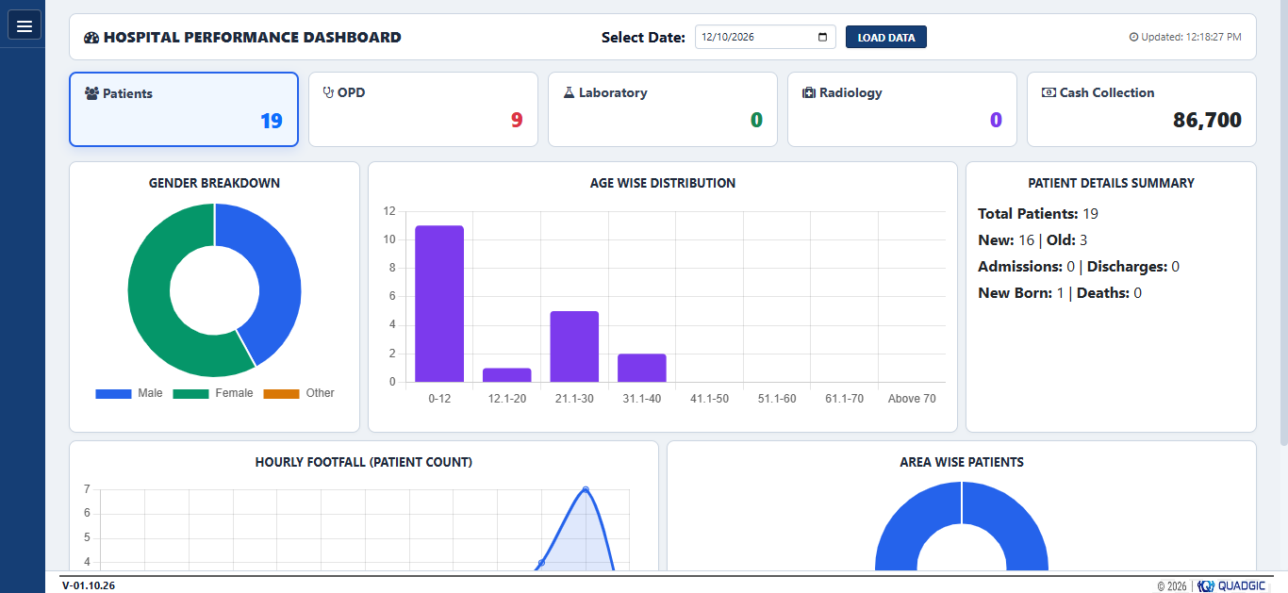Click the LOAD DATA button
Screen dimensions: 1288x593
(886, 37)
